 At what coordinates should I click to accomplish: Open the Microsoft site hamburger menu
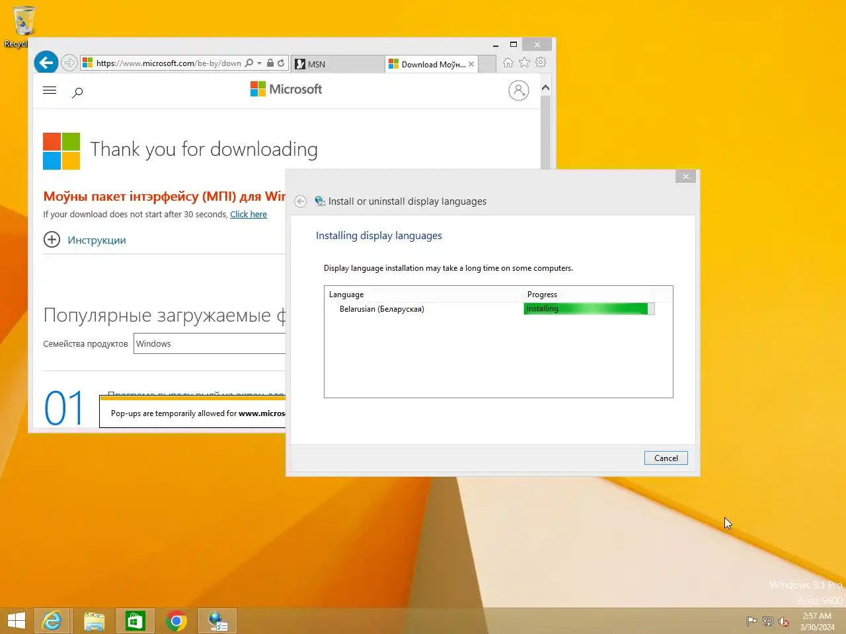(50, 90)
